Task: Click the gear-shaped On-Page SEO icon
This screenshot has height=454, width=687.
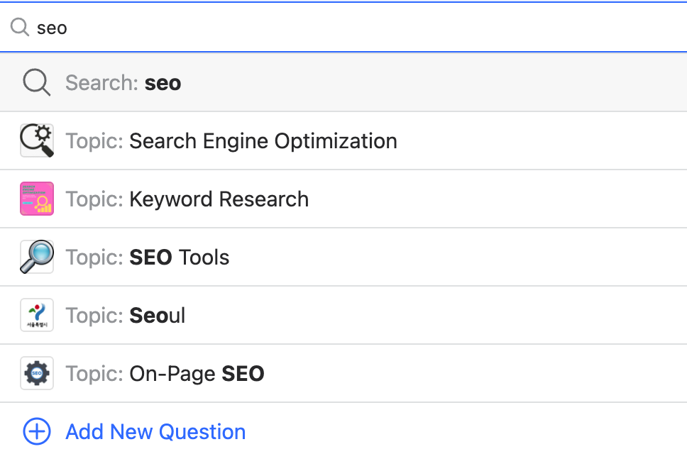Action: coord(37,373)
